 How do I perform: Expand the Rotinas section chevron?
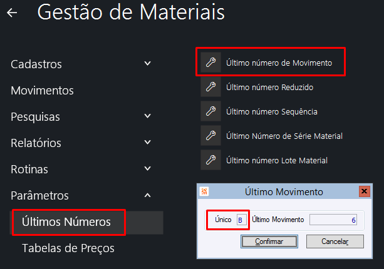point(147,169)
